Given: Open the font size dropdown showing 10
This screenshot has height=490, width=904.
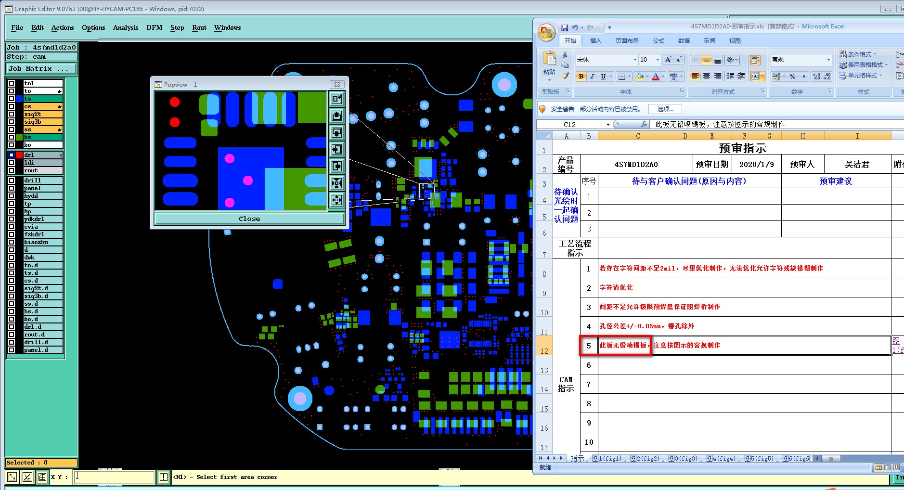Looking at the screenshot, I should 658,60.
